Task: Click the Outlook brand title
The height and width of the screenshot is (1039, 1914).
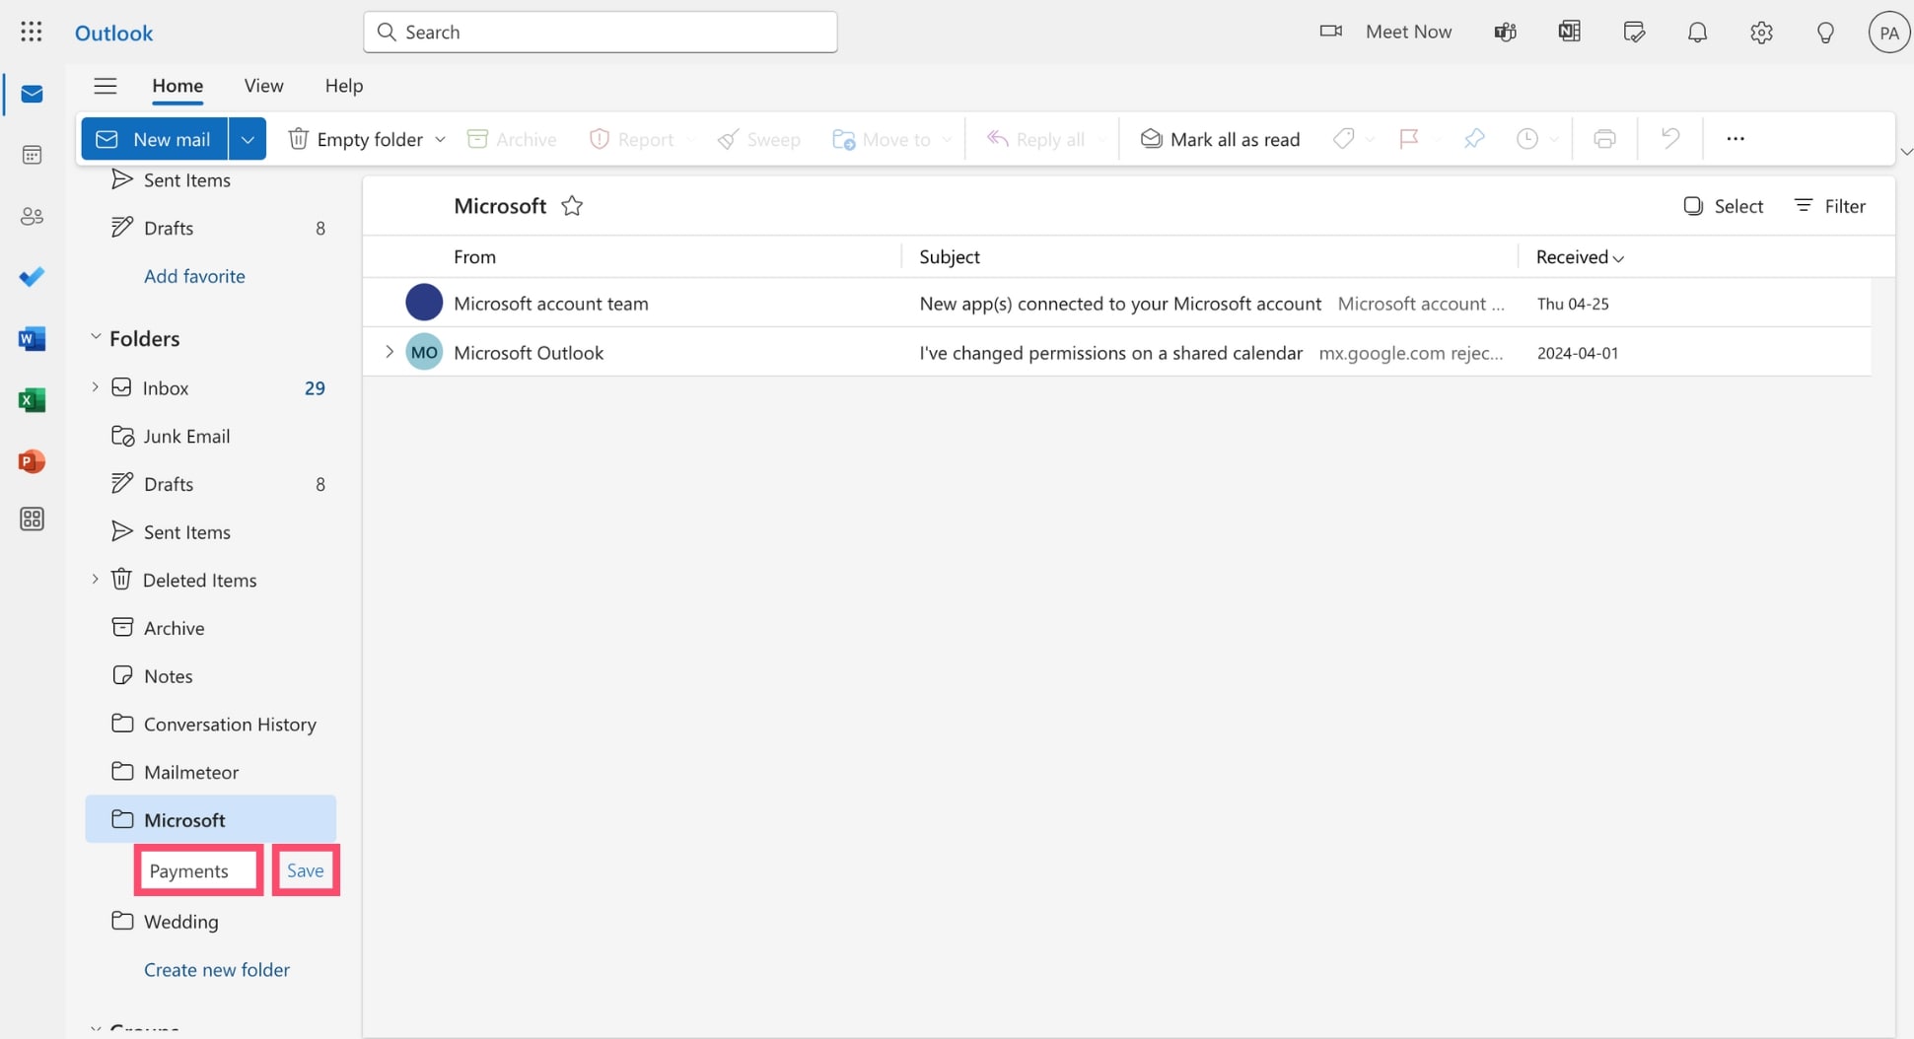Action: [x=114, y=33]
